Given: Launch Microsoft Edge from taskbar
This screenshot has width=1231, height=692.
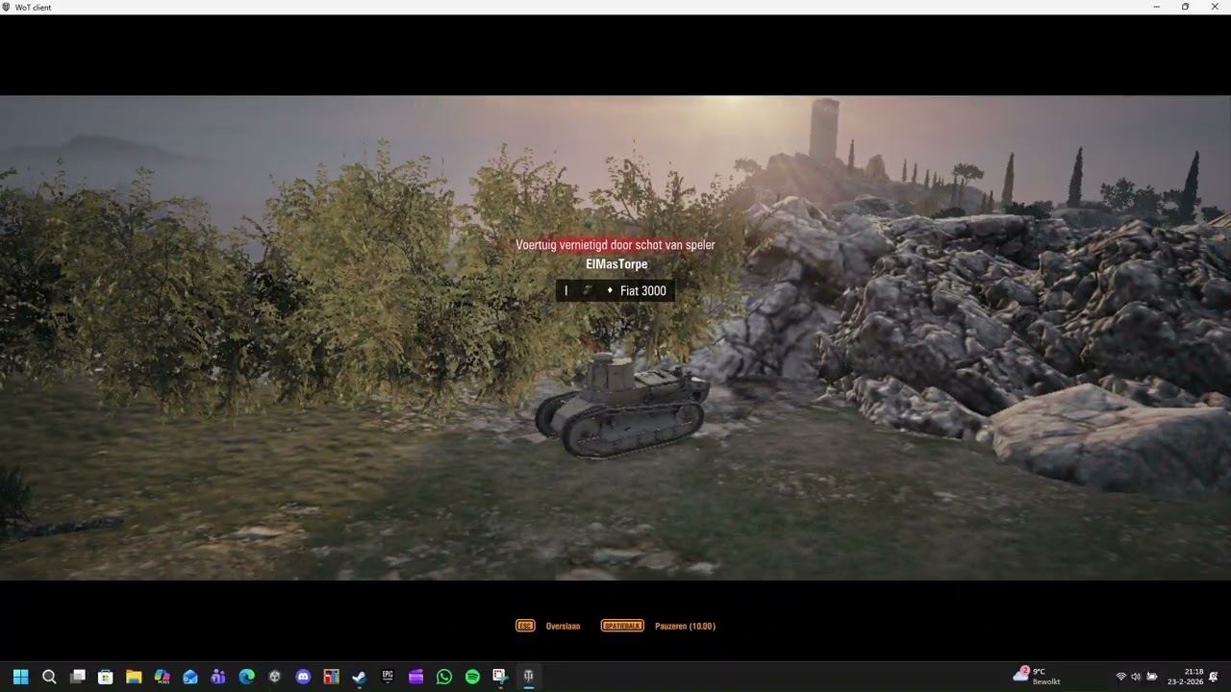Looking at the screenshot, I should [x=247, y=677].
